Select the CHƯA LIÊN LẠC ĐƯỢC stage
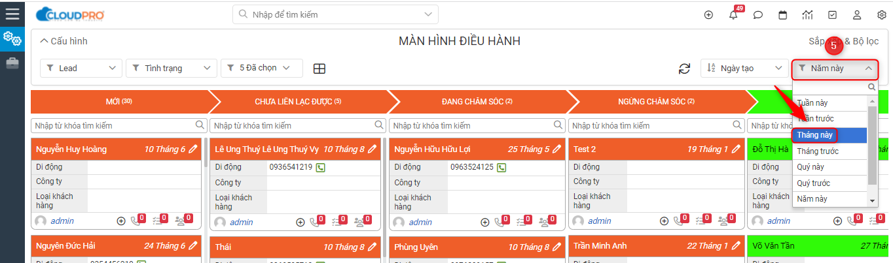 click(298, 102)
